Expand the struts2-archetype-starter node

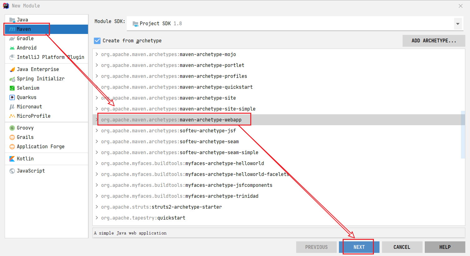(97, 207)
